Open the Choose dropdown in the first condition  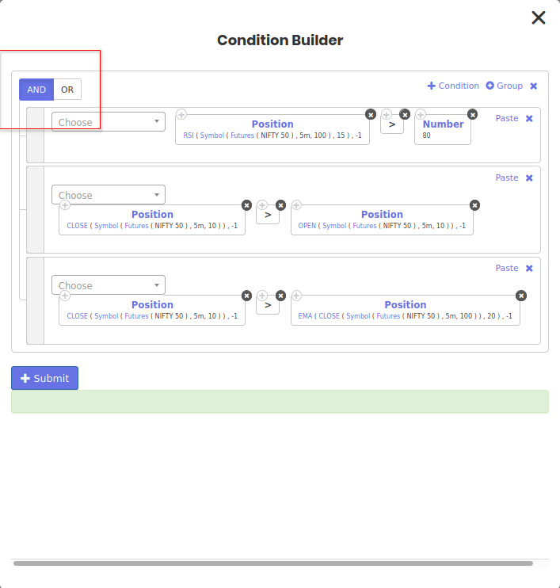(x=109, y=122)
